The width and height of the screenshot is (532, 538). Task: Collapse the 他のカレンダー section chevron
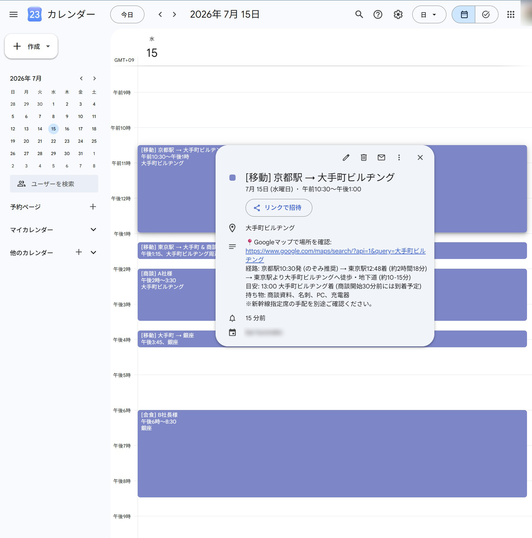click(93, 252)
